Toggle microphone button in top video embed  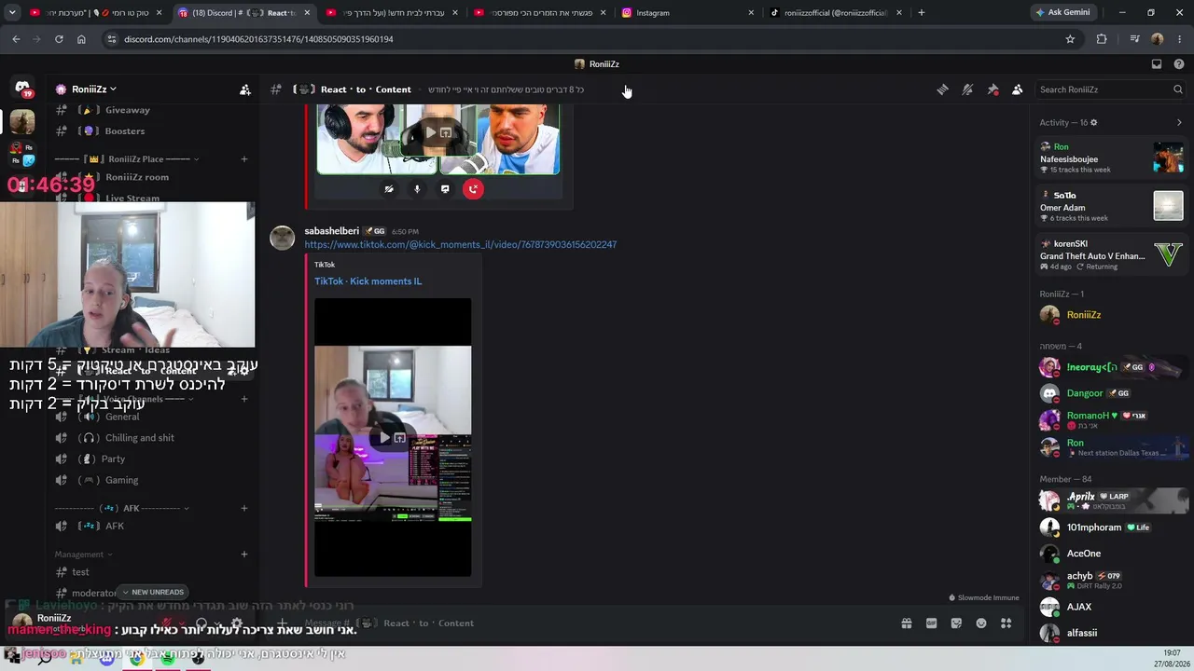[x=417, y=189]
